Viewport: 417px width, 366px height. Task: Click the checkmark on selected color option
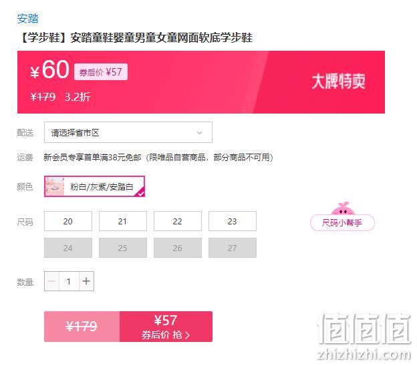(x=141, y=193)
